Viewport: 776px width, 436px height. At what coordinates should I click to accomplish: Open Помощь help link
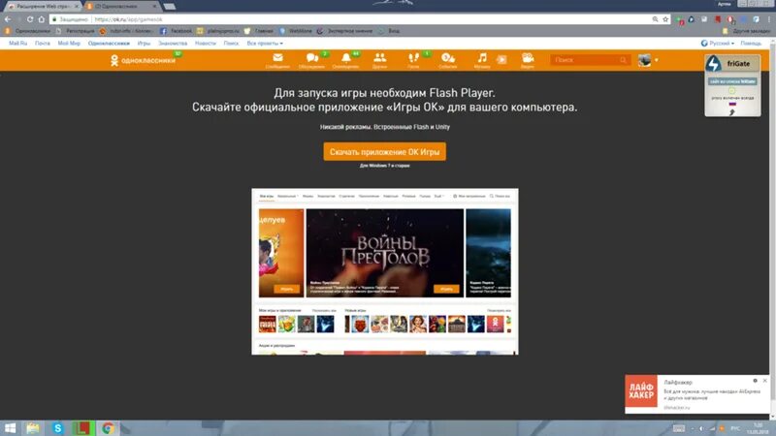(x=751, y=44)
